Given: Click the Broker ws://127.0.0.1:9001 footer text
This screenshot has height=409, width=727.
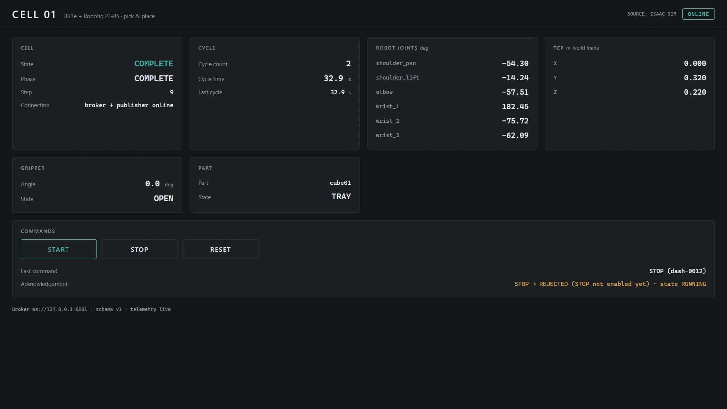Looking at the screenshot, I should (x=50, y=309).
